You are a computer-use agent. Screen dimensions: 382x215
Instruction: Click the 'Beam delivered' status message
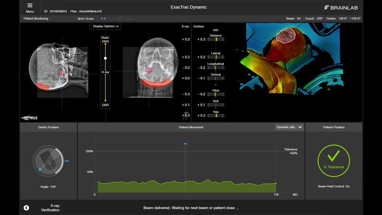pos(191,208)
